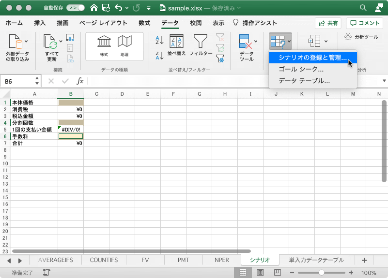388x278 pixels.
Task: Open the Name Box stepper arrows
Action: tap(37, 81)
